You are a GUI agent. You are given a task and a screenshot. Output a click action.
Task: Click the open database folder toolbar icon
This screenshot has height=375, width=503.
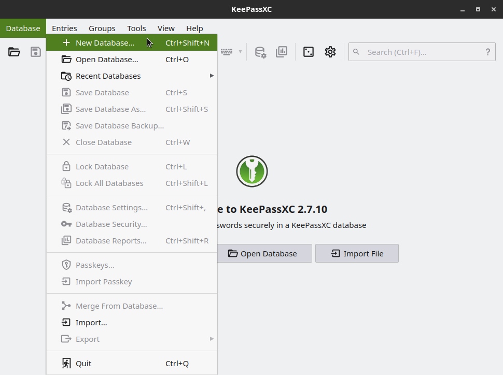[14, 52]
